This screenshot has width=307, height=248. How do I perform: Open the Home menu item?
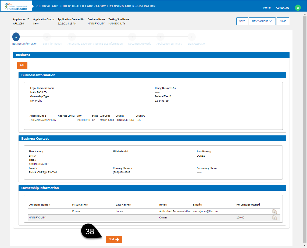pos(267,8)
